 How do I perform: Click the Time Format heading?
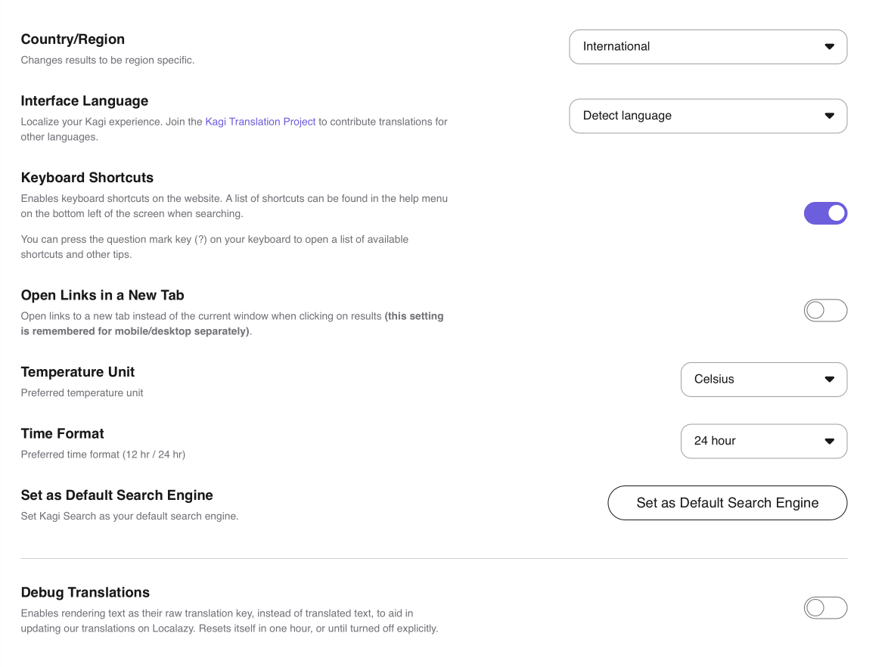click(63, 433)
